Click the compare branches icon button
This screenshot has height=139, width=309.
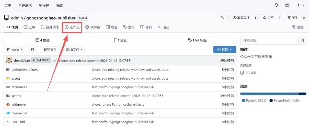click(x=33, y=50)
